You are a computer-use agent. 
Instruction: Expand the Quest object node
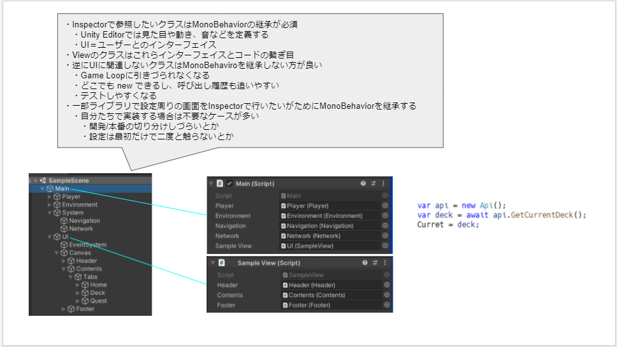(78, 301)
